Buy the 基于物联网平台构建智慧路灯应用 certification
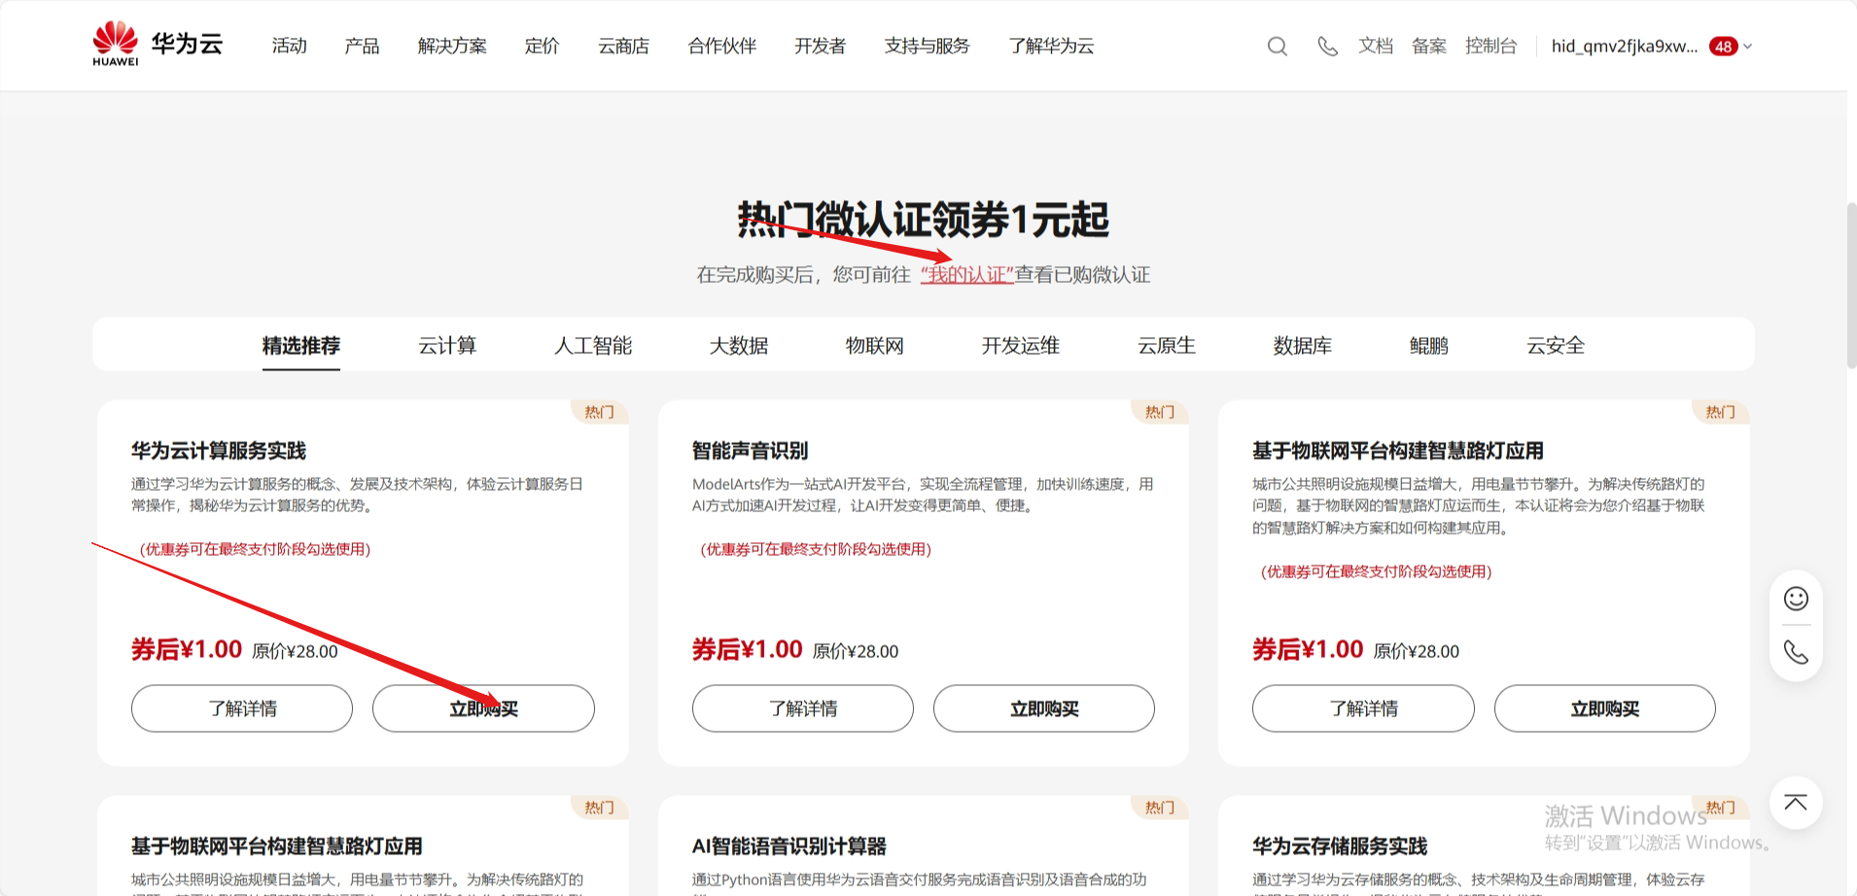The image size is (1857, 896). tap(1604, 708)
